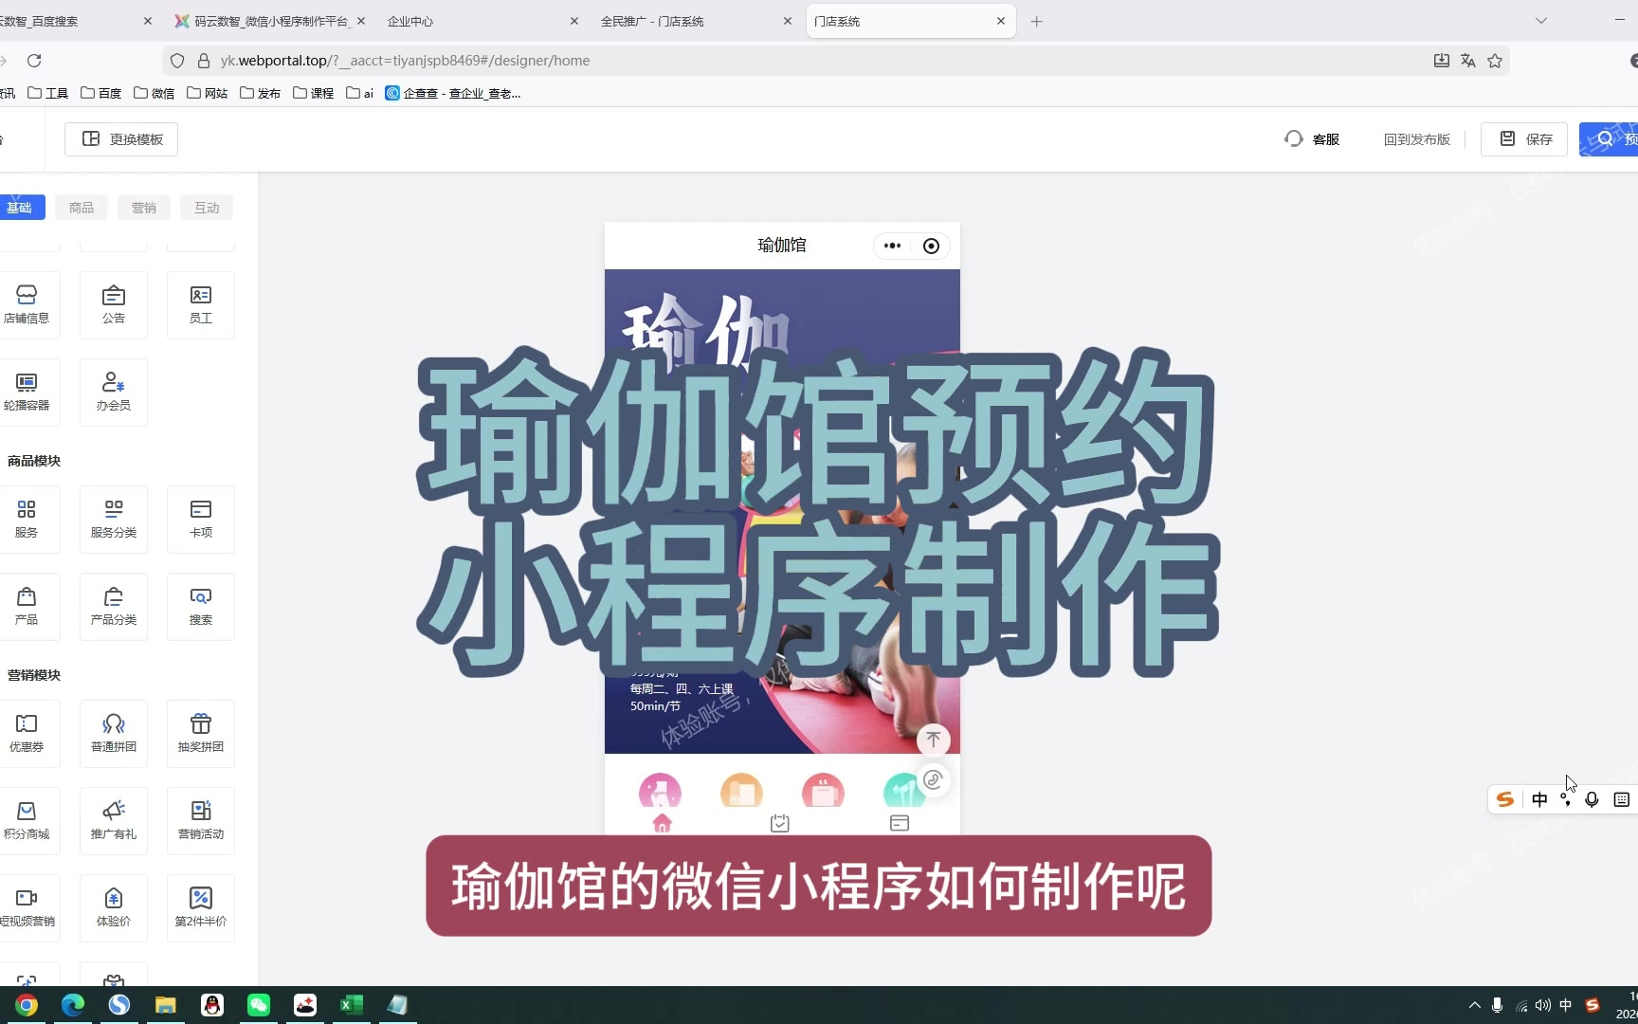Tap the orange category icon in preview
The height and width of the screenshot is (1024, 1638).
[741, 790]
